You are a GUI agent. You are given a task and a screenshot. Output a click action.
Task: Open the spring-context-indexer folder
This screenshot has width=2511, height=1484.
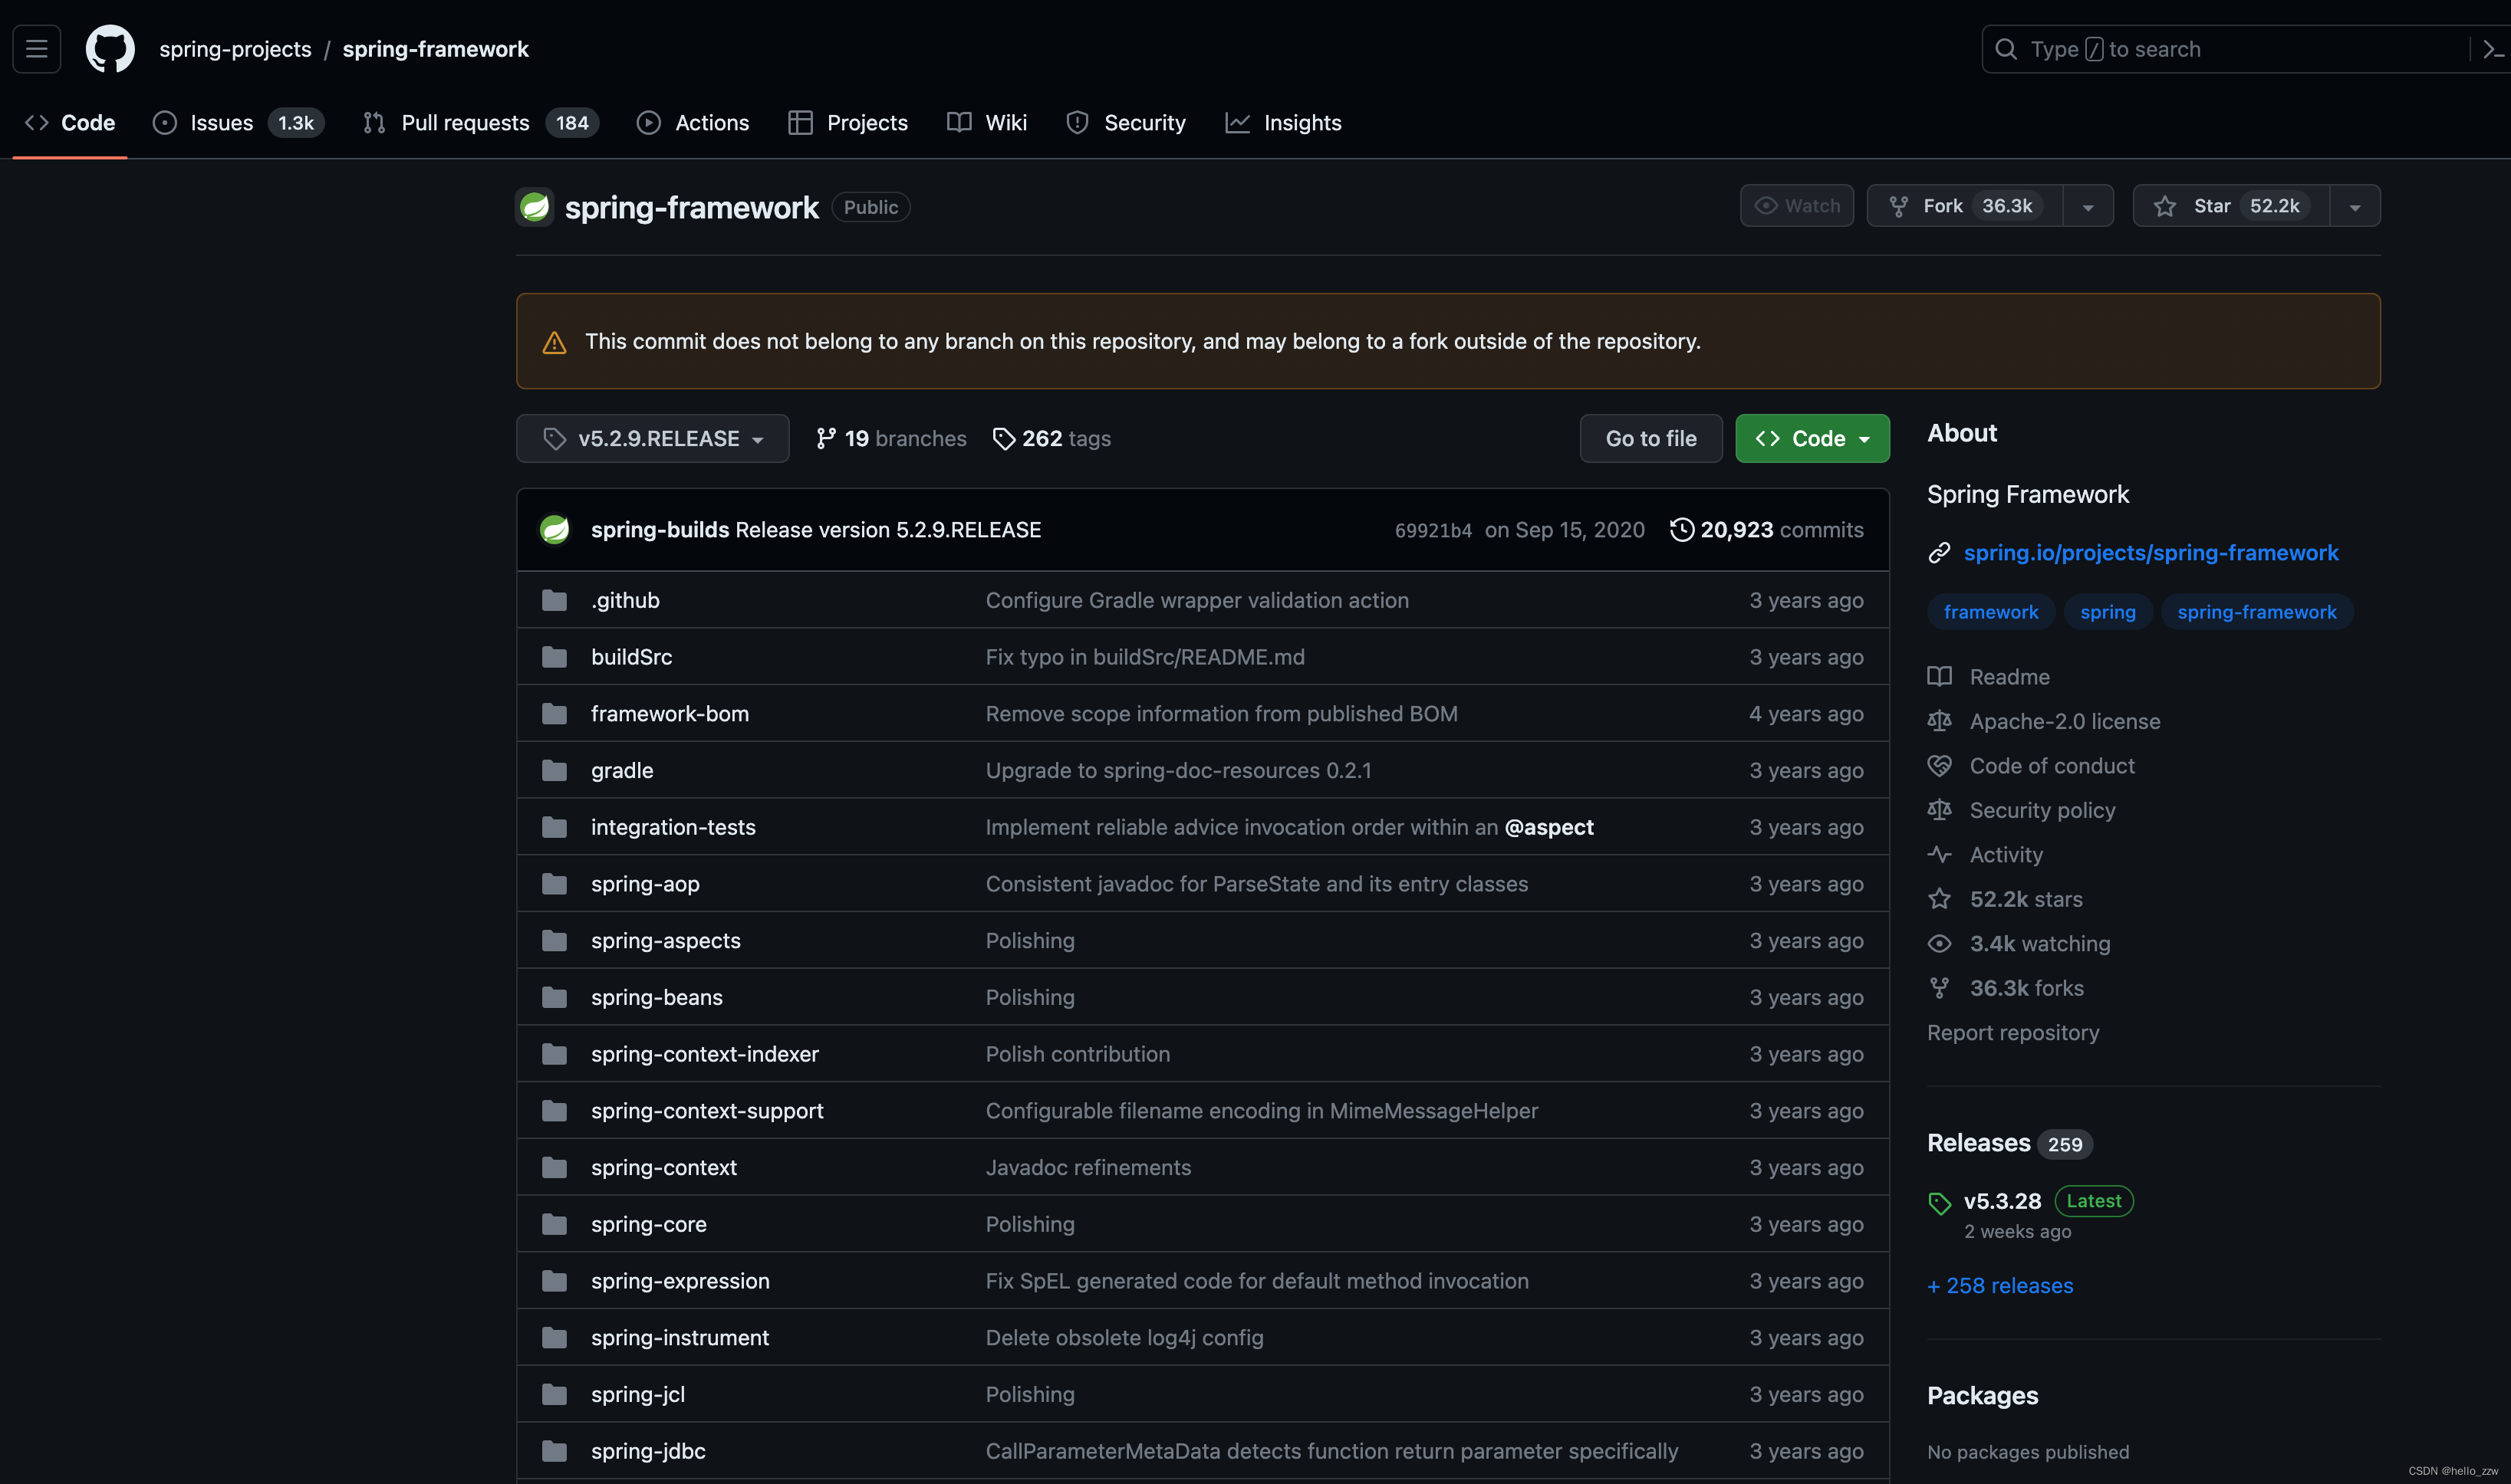tap(704, 1054)
